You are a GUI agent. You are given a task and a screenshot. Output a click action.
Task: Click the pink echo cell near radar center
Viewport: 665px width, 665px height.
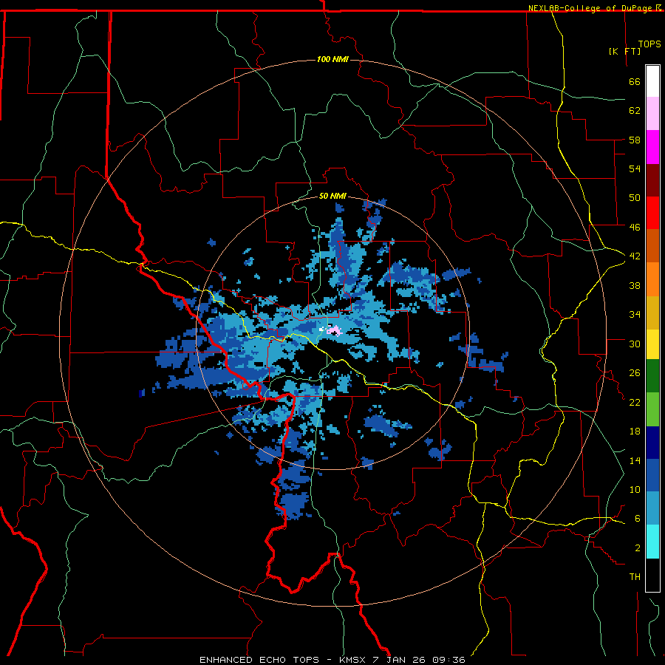pos(334,330)
